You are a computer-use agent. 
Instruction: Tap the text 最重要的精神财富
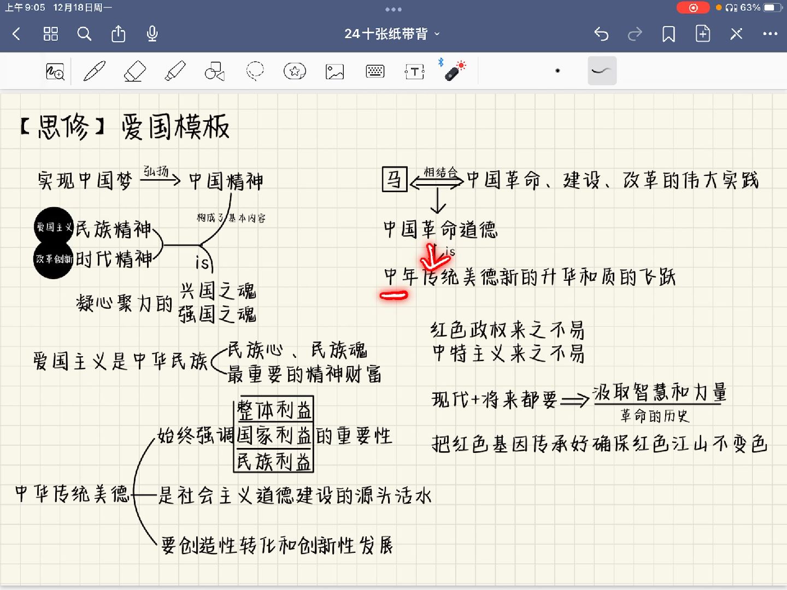pos(304,374)
